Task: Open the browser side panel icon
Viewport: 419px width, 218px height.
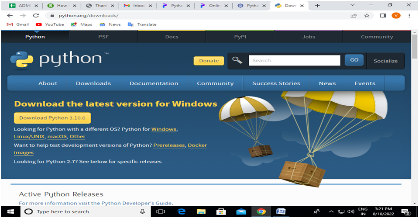Action: pyautogui.click(x=383, y=16)
